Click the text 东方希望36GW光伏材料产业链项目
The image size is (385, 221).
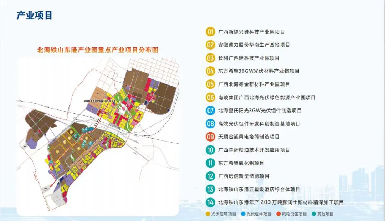[259, 71]
